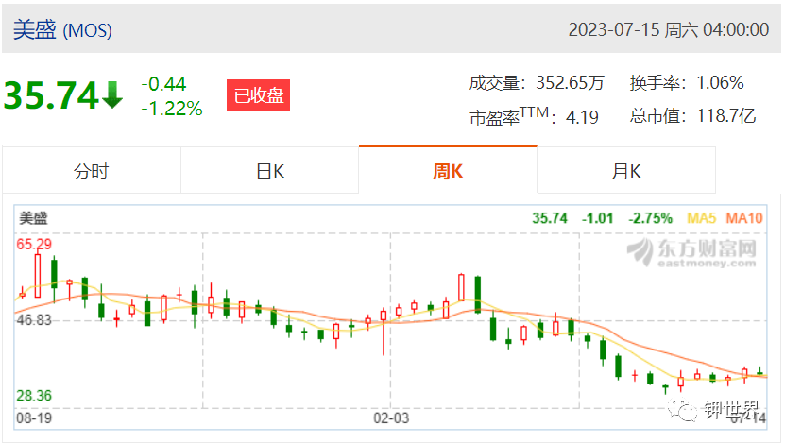Image resolution: width=785 pixels, height=444 pixels.
Task: Click the red 已收盘 status badge
Action: pos(258,95)
